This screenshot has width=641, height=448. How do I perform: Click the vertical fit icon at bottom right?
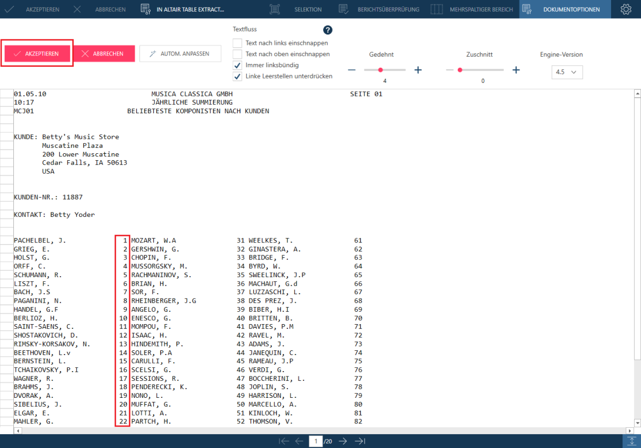(x=631, y=441)
